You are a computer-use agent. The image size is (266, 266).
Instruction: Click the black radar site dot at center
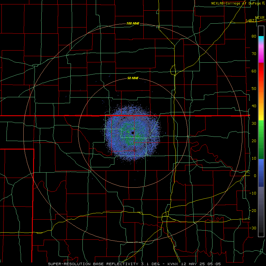point(133,133)
